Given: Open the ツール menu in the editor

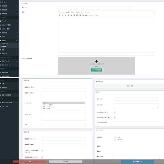Looking at the screenshot, I should (87, 12).
